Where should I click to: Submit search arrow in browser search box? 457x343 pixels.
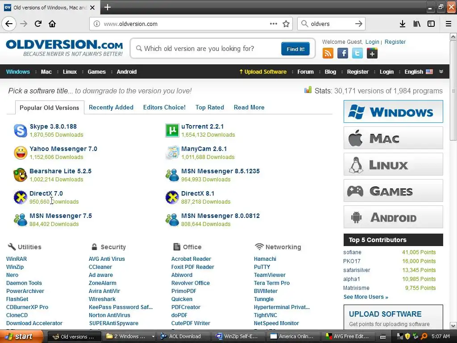point(358,24)
